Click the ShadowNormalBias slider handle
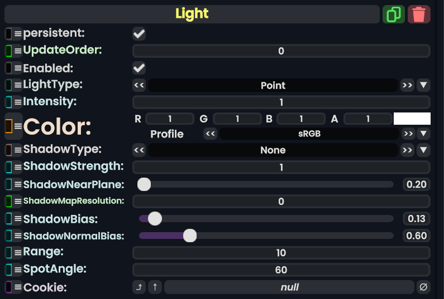Screen dimensions: 444x299 tap(190, 236)
